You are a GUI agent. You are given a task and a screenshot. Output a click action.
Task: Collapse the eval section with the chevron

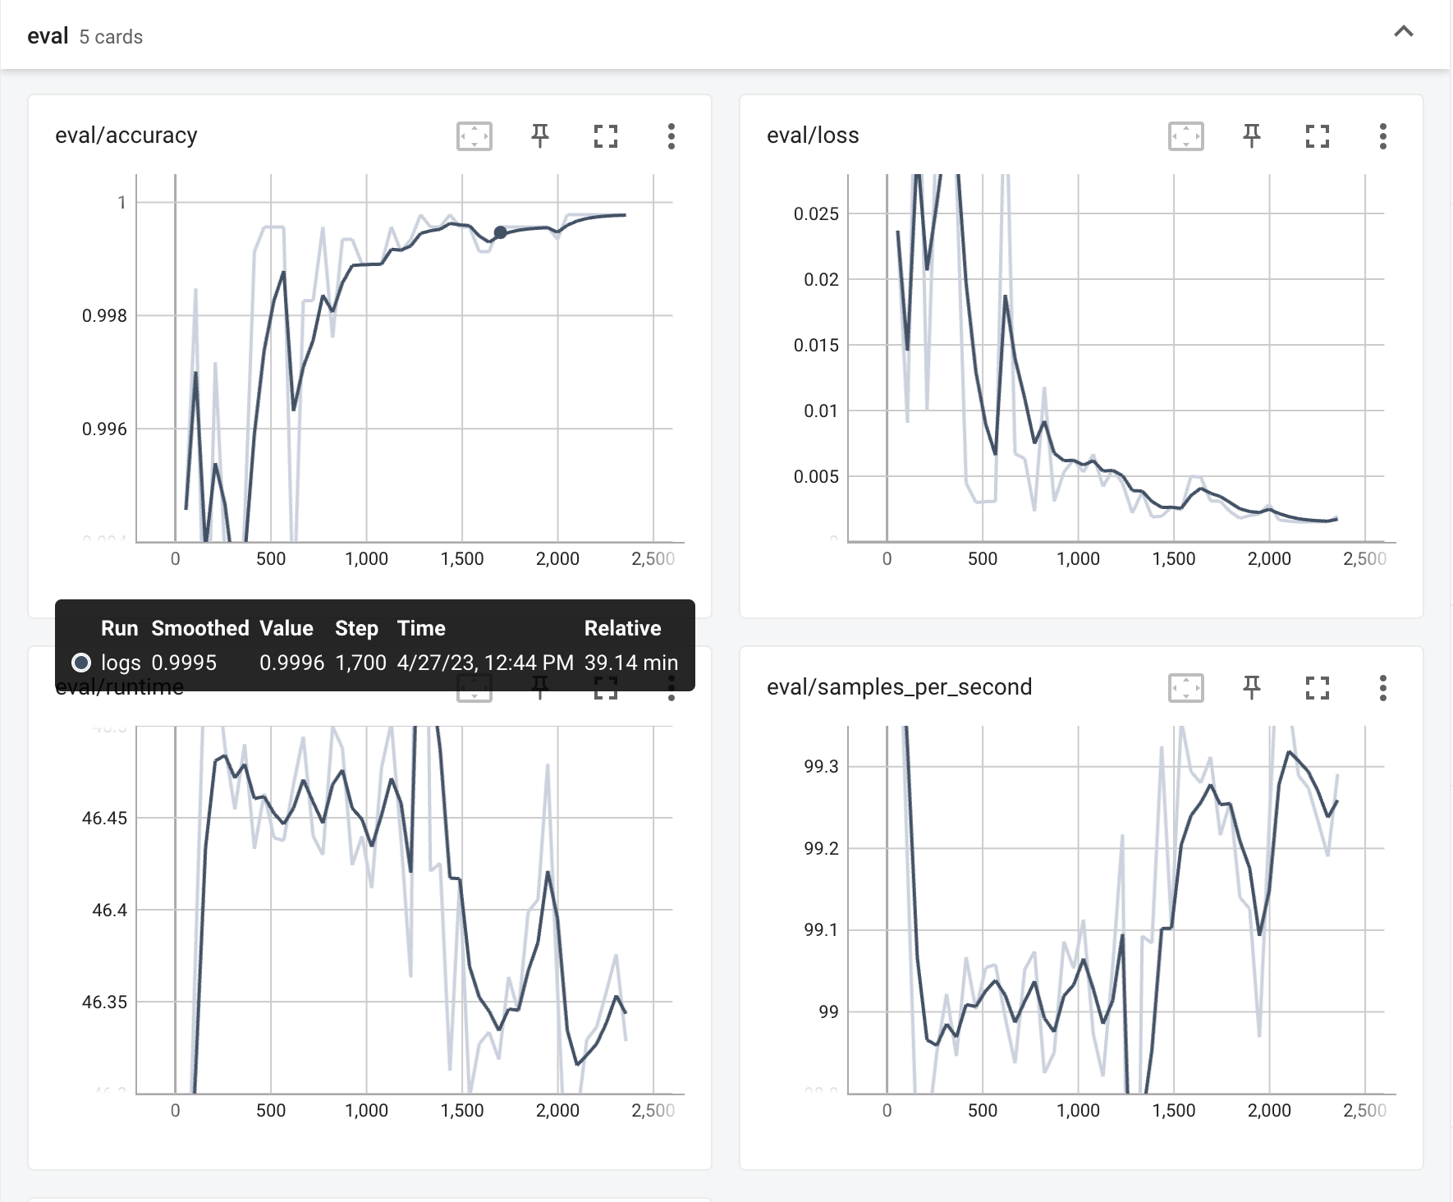(1404, 33)
